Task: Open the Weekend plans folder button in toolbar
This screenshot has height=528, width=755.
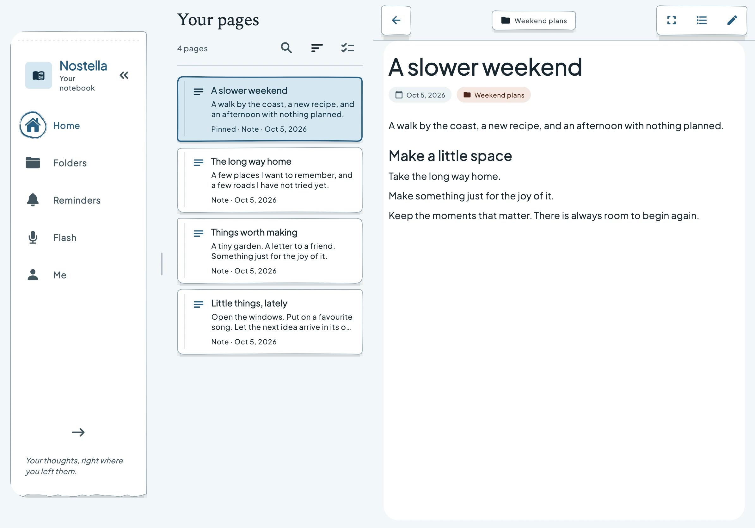Action: (x=533, y=20)
